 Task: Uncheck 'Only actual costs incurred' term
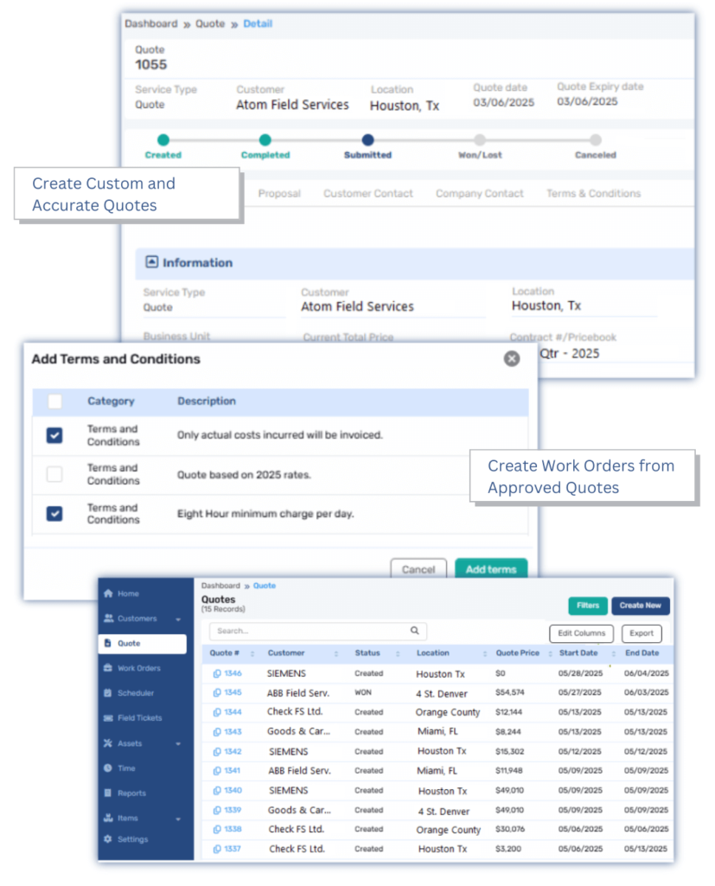click(54, 435)
